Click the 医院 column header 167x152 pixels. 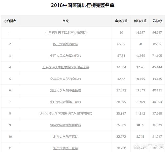[66, 21]
